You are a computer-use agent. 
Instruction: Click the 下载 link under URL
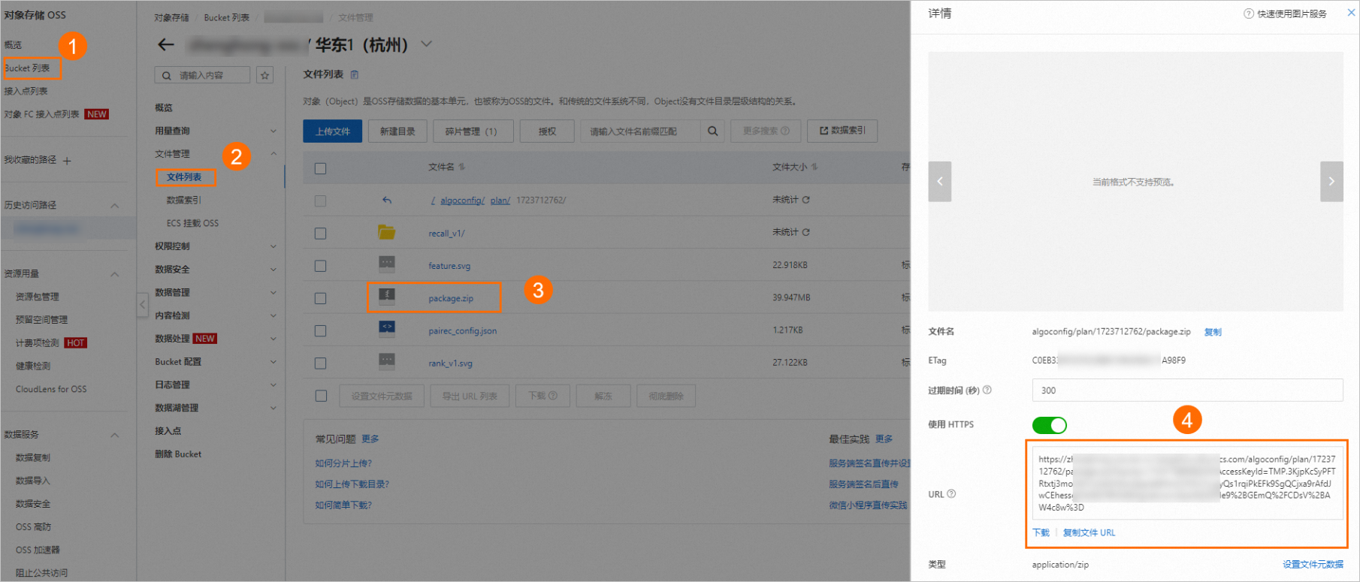(1041, 533)
